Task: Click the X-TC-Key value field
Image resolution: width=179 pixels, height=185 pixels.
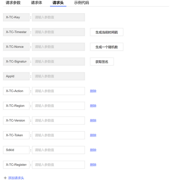Action: pyautogui.click(x=58, y=17)
